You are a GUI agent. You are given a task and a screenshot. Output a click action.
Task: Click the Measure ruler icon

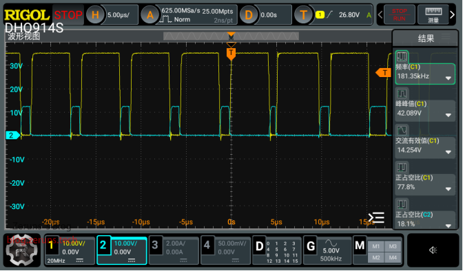click(x=433, y=14)
